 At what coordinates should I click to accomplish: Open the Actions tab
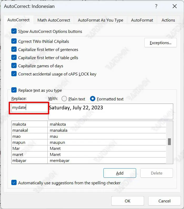(168, 20)
